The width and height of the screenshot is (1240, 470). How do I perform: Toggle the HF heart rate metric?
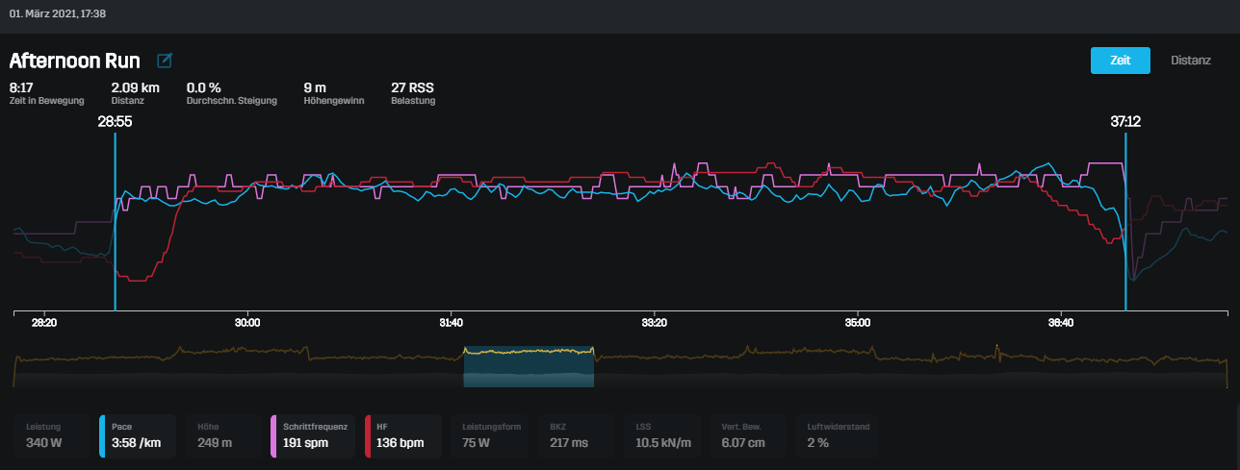pos(402,435)
